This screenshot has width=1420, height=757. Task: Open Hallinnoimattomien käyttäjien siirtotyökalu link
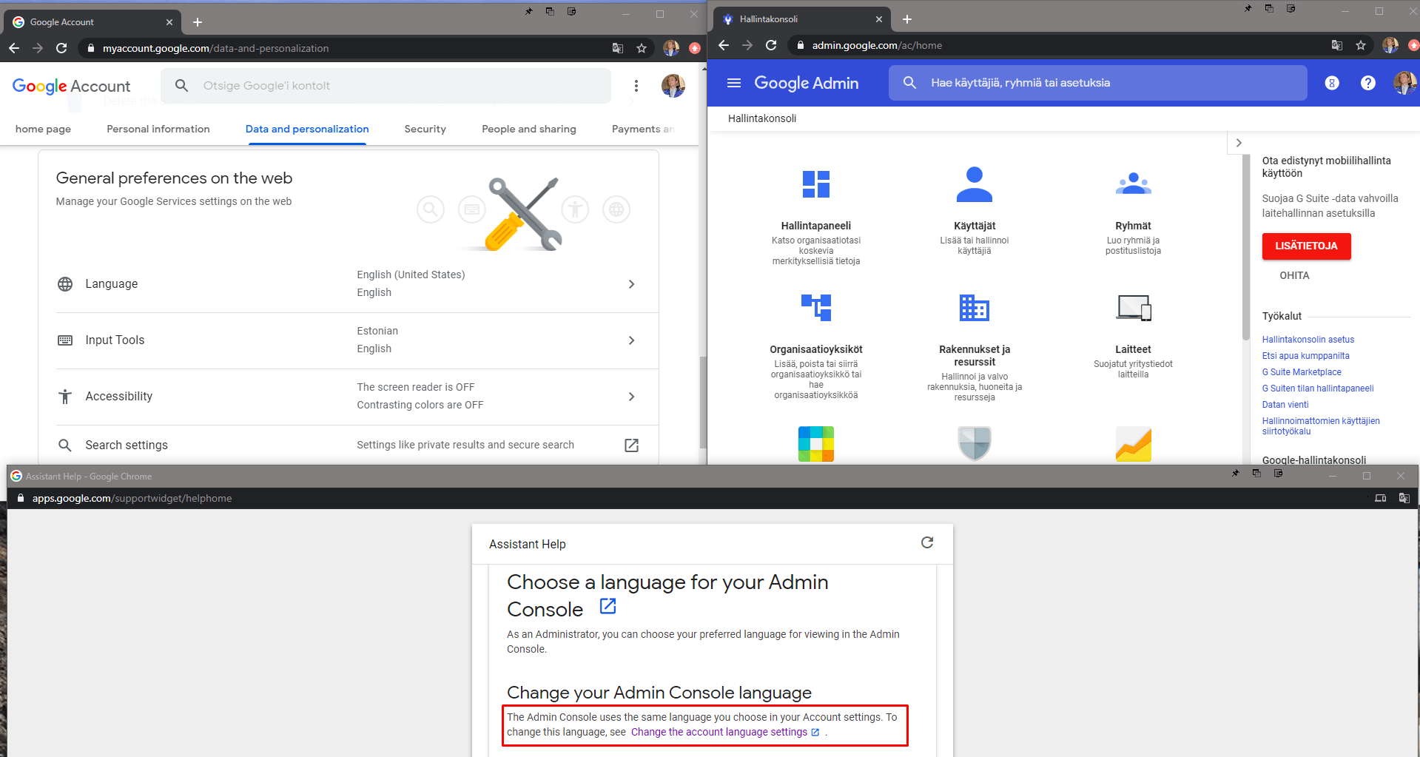[x=1320, y=426]
